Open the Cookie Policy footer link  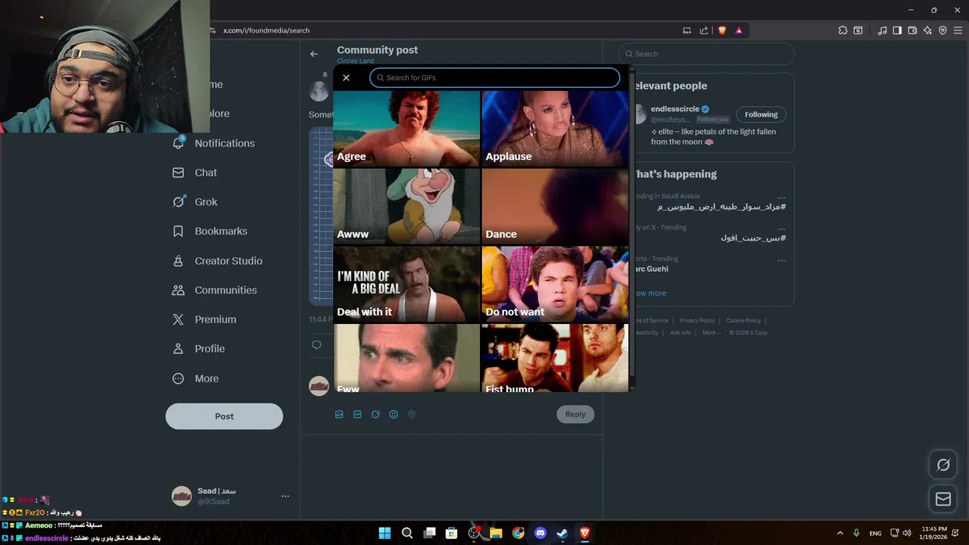click(x=743, y=320)
